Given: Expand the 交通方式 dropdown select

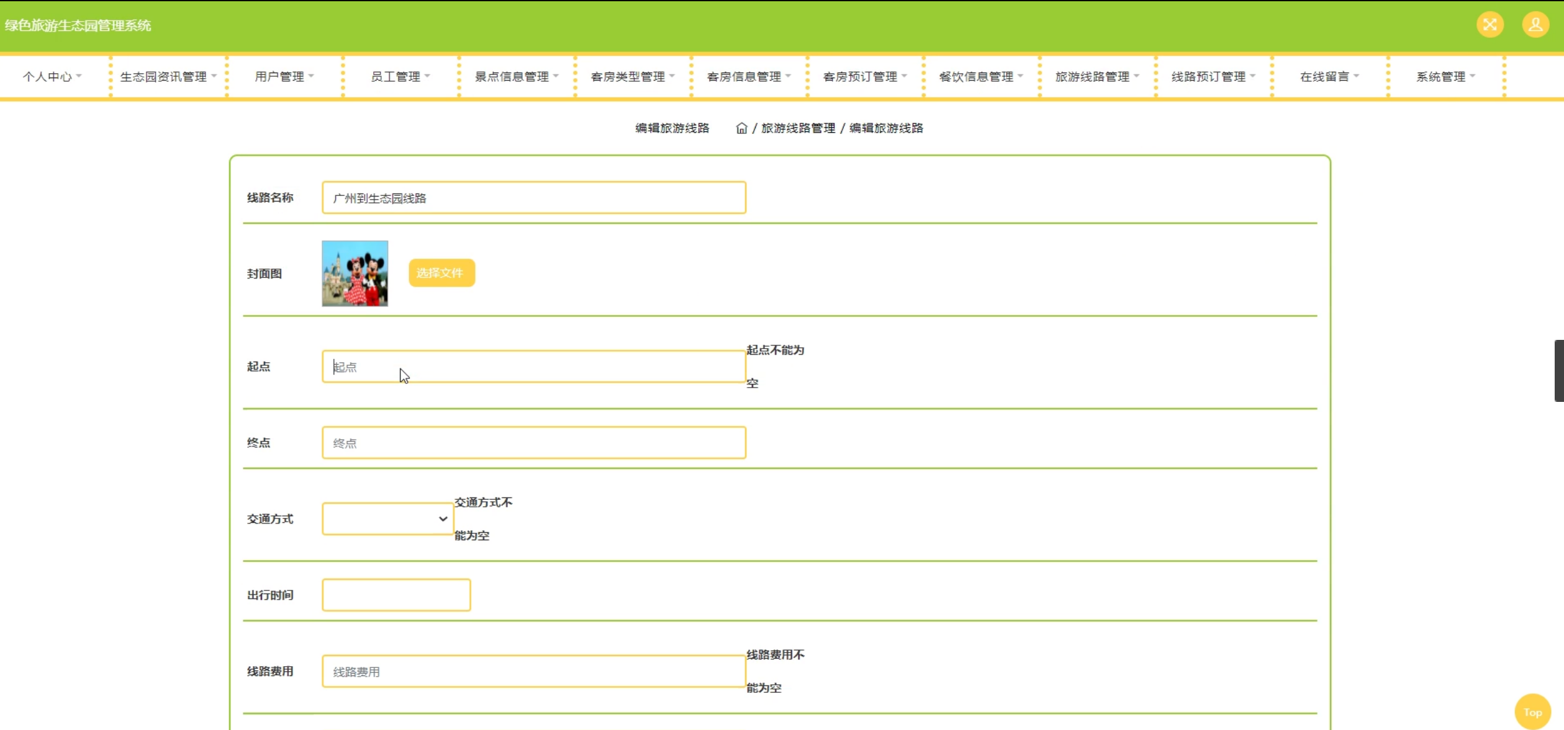Looking at the screenshot, I should tap(387, 519).
